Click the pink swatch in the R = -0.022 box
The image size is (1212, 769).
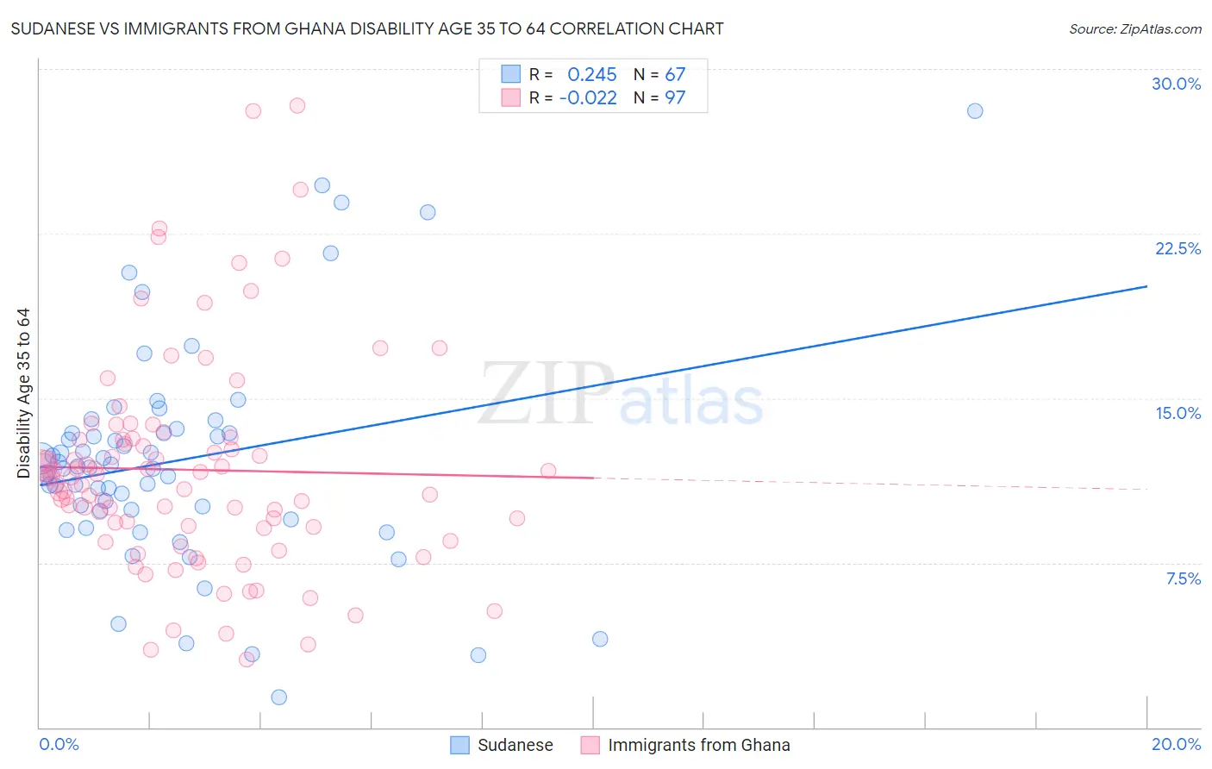(x=511, y=97)
